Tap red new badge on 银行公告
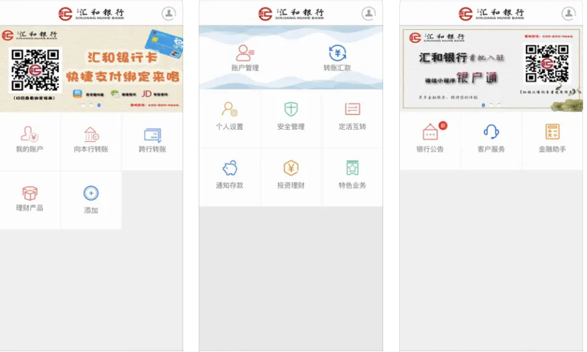This screenshot has height=352, width=587. pos(443,125)
